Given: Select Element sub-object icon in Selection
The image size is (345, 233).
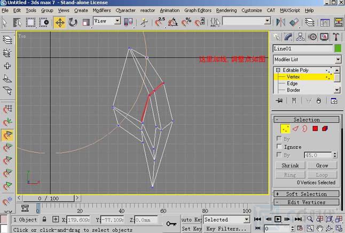Looking at the screenshot, I should click(325, 128).
